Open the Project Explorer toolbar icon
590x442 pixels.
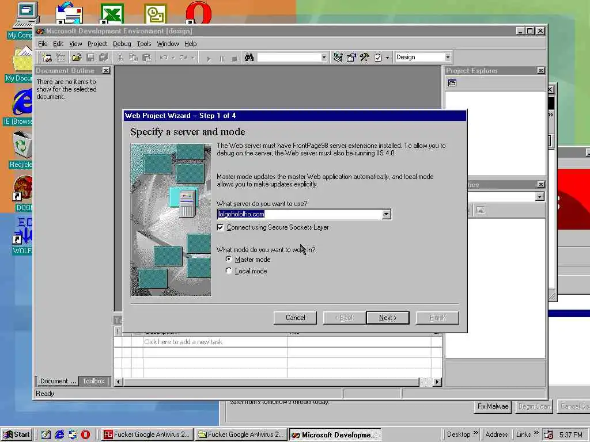click(338, 58)
